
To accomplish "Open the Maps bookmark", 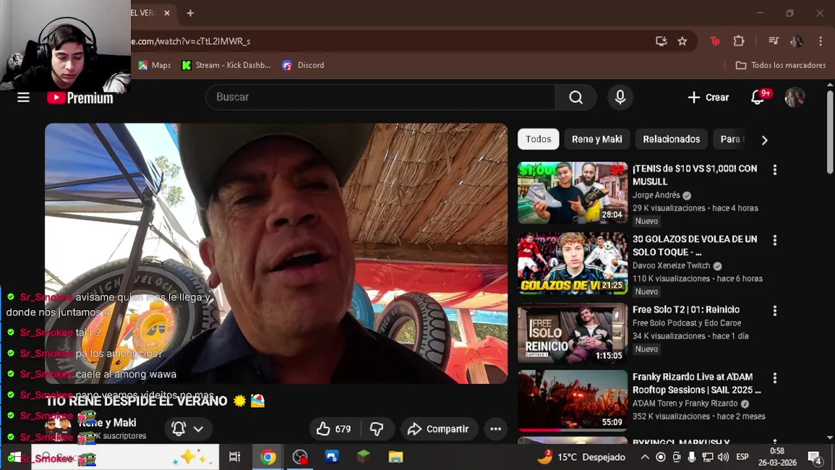I will pyautogui.click(x=155, y=65).
